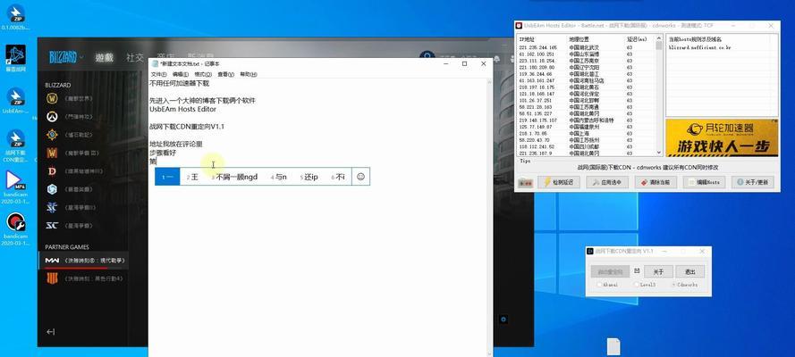Select the bandicam MP4 video desktop icon

pos(16,180)
